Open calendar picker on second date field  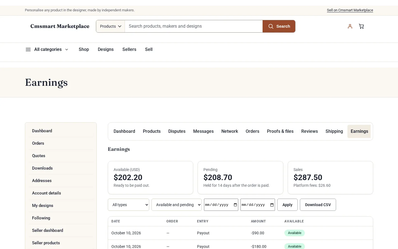click(x=272, y=205)
